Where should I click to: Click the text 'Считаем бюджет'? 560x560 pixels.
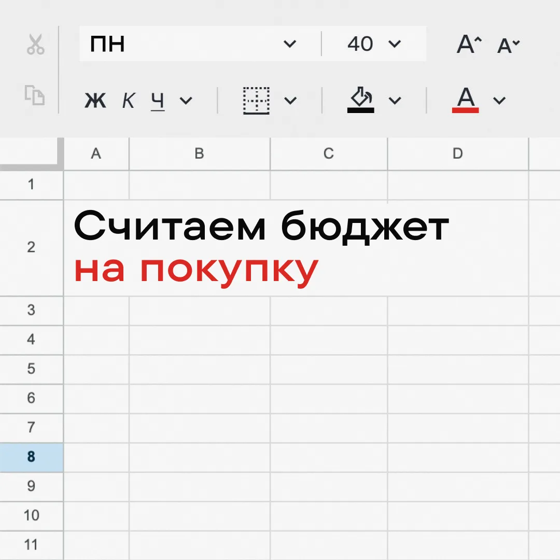[x=261, y=228]
